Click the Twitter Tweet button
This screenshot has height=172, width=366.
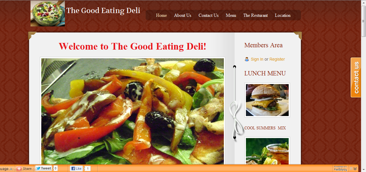43,168
